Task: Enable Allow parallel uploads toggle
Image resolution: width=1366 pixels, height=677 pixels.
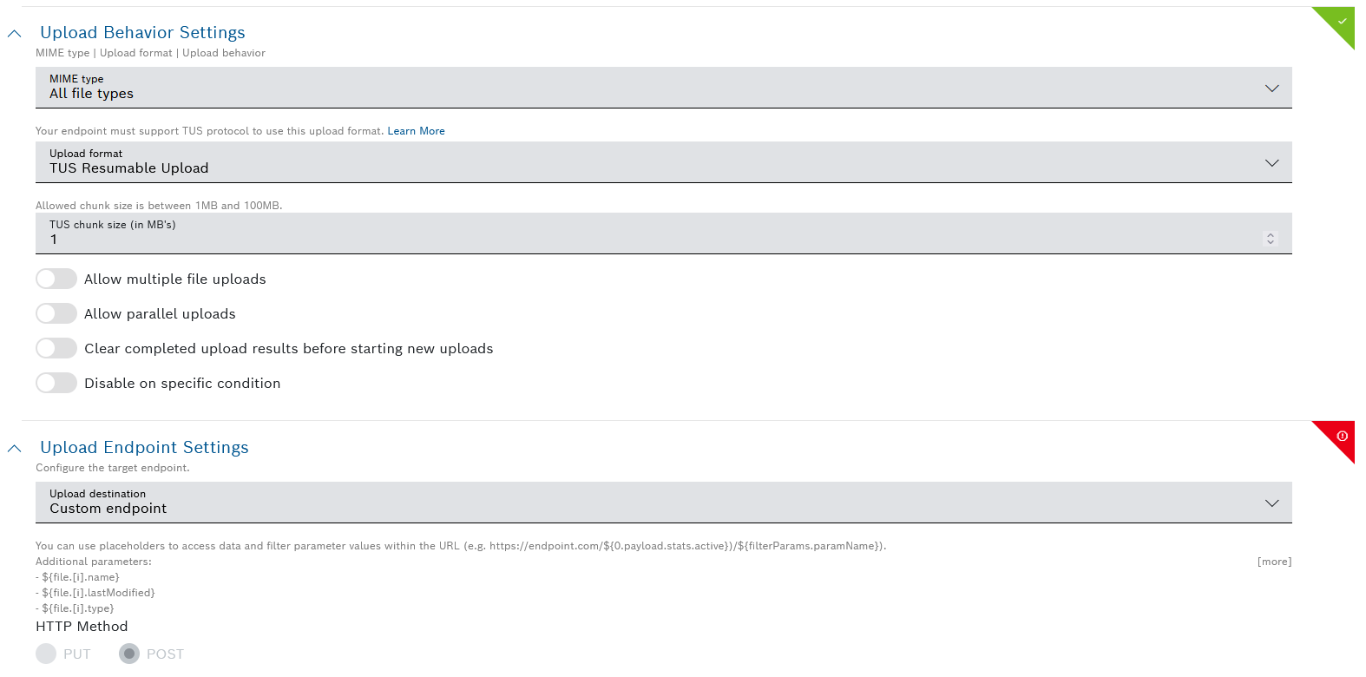Action: [56, 313]
